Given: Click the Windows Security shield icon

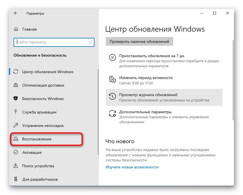Looking at the screenshot, I should [16, 99].
